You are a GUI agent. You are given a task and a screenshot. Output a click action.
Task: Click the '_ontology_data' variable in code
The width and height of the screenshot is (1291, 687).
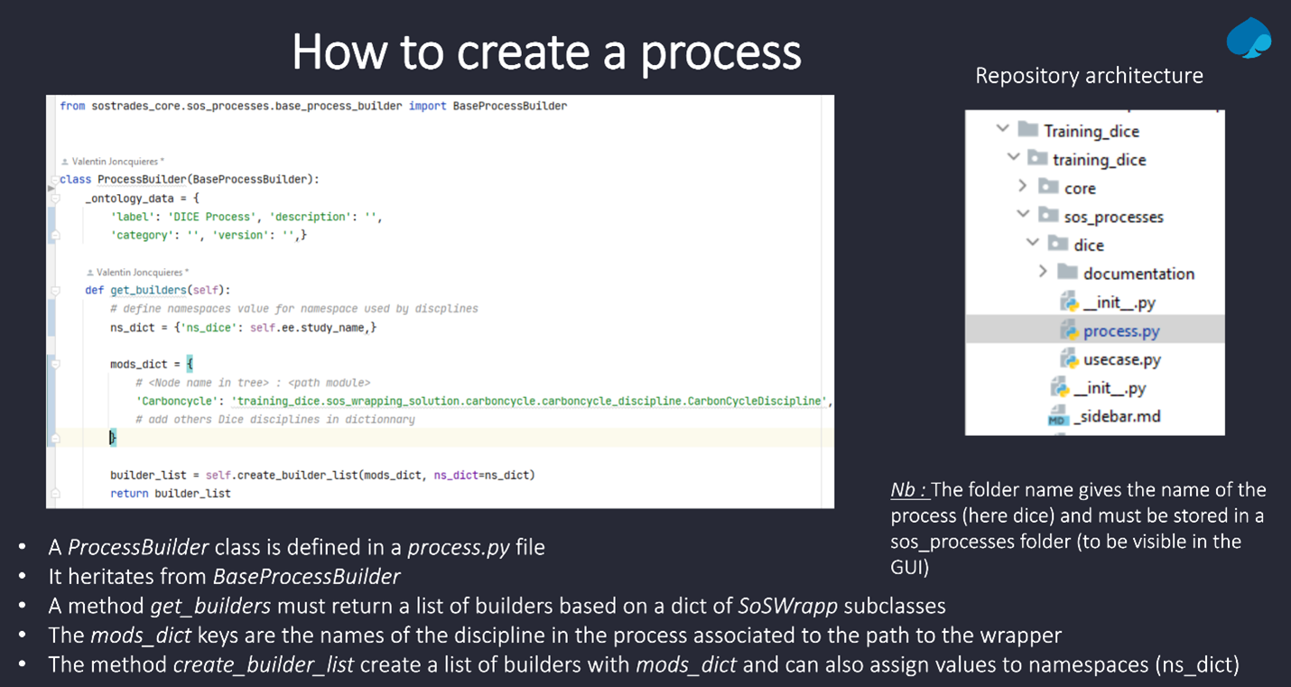click(x=129, y=198)
